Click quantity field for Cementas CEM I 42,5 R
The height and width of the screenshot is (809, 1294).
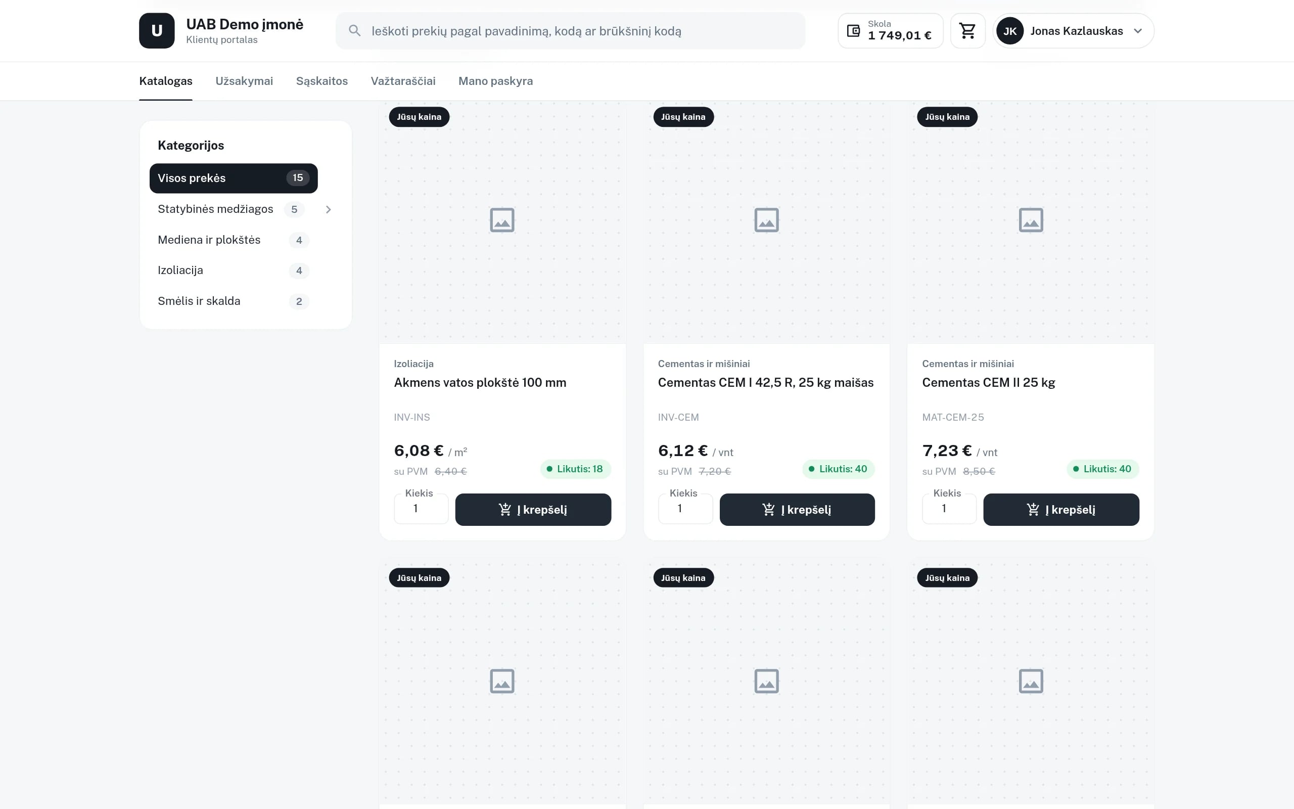click(685, 508)
